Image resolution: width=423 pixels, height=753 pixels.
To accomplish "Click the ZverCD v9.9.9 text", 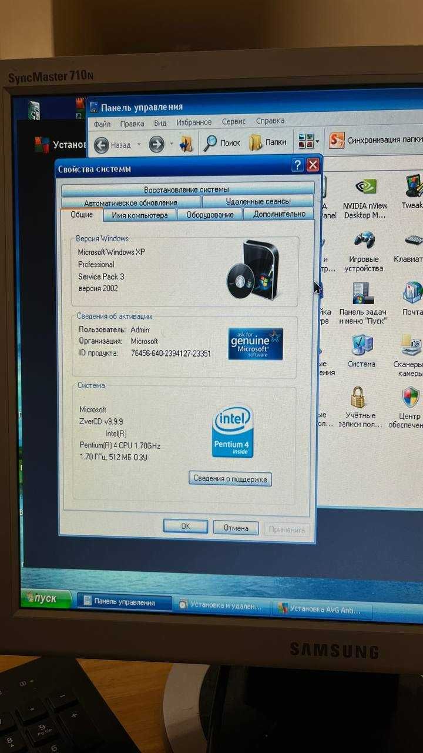I will point(101,421).
